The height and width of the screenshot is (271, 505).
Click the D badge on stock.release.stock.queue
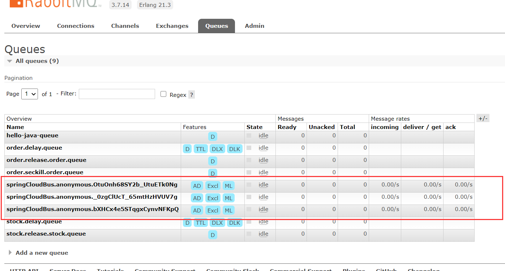(213, 235)
